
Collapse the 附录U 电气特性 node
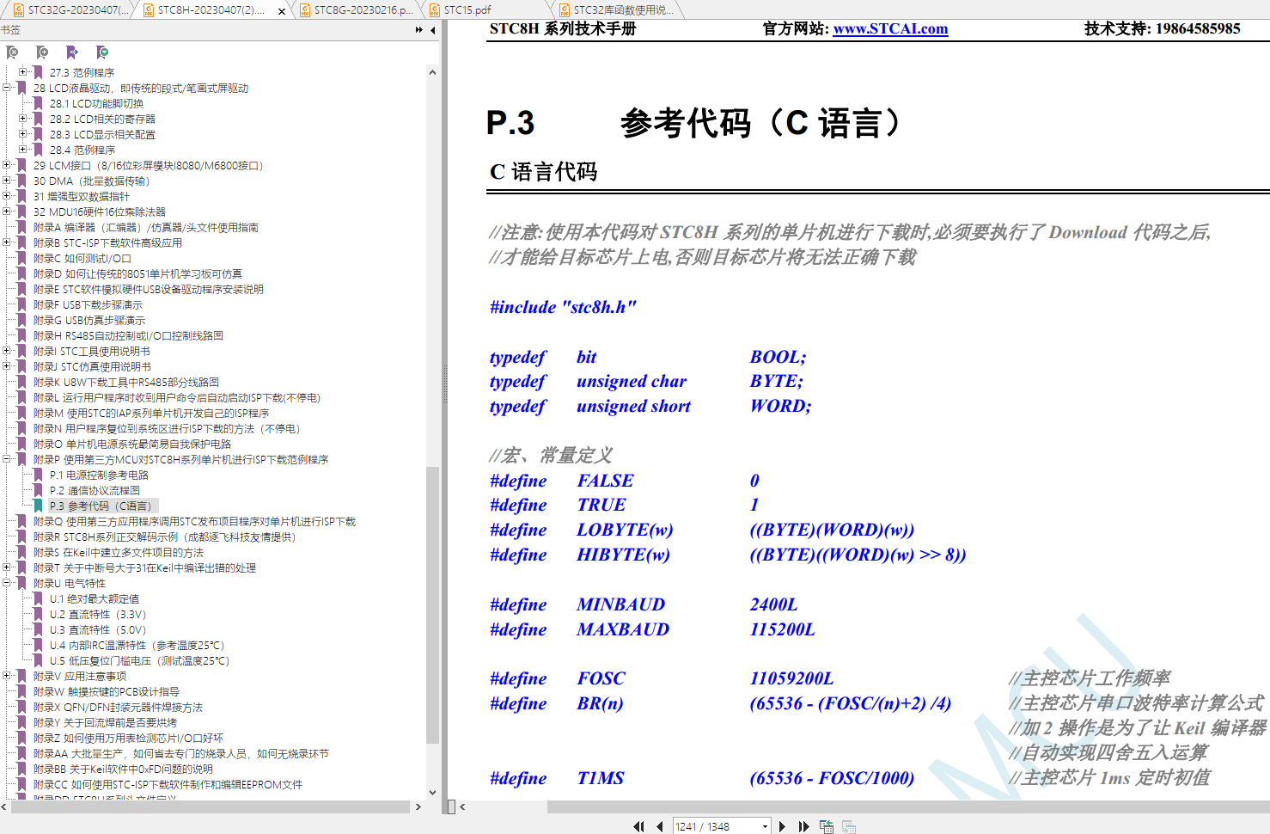click(7, 583)
